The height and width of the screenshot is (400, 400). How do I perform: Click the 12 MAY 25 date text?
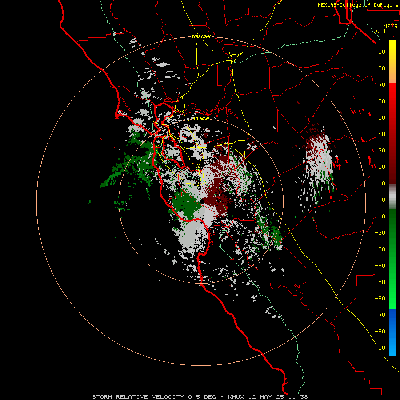tap(266, 397)
